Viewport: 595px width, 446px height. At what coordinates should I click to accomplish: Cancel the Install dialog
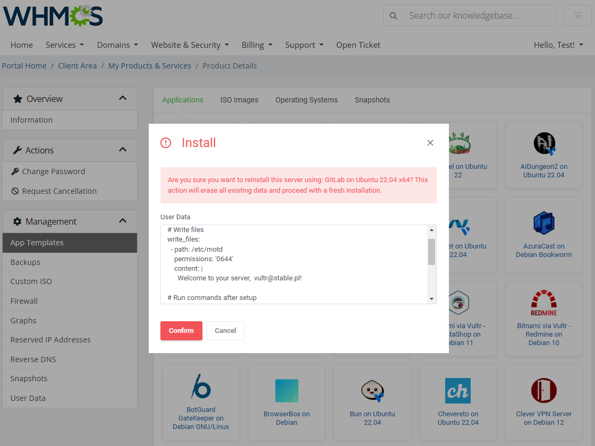225,331
